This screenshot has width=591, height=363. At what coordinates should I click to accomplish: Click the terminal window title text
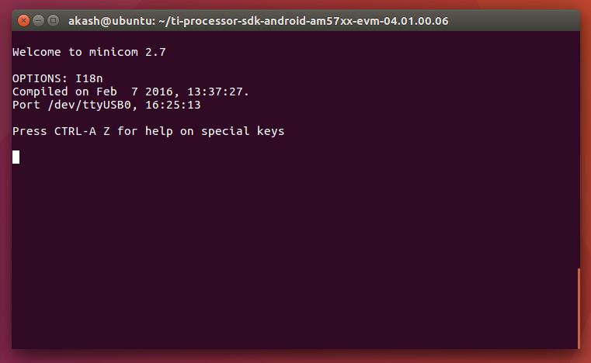click(x=259, y=21)
